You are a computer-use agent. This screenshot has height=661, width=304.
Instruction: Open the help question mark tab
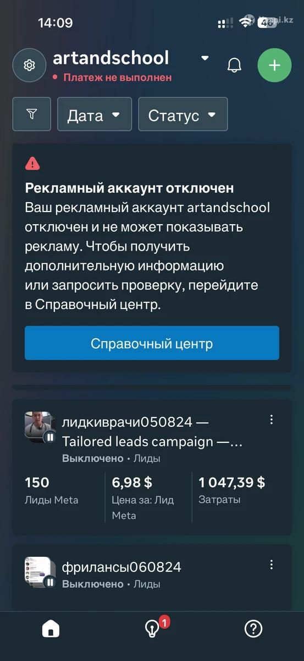pyautogui.click(x=253, y=629)
